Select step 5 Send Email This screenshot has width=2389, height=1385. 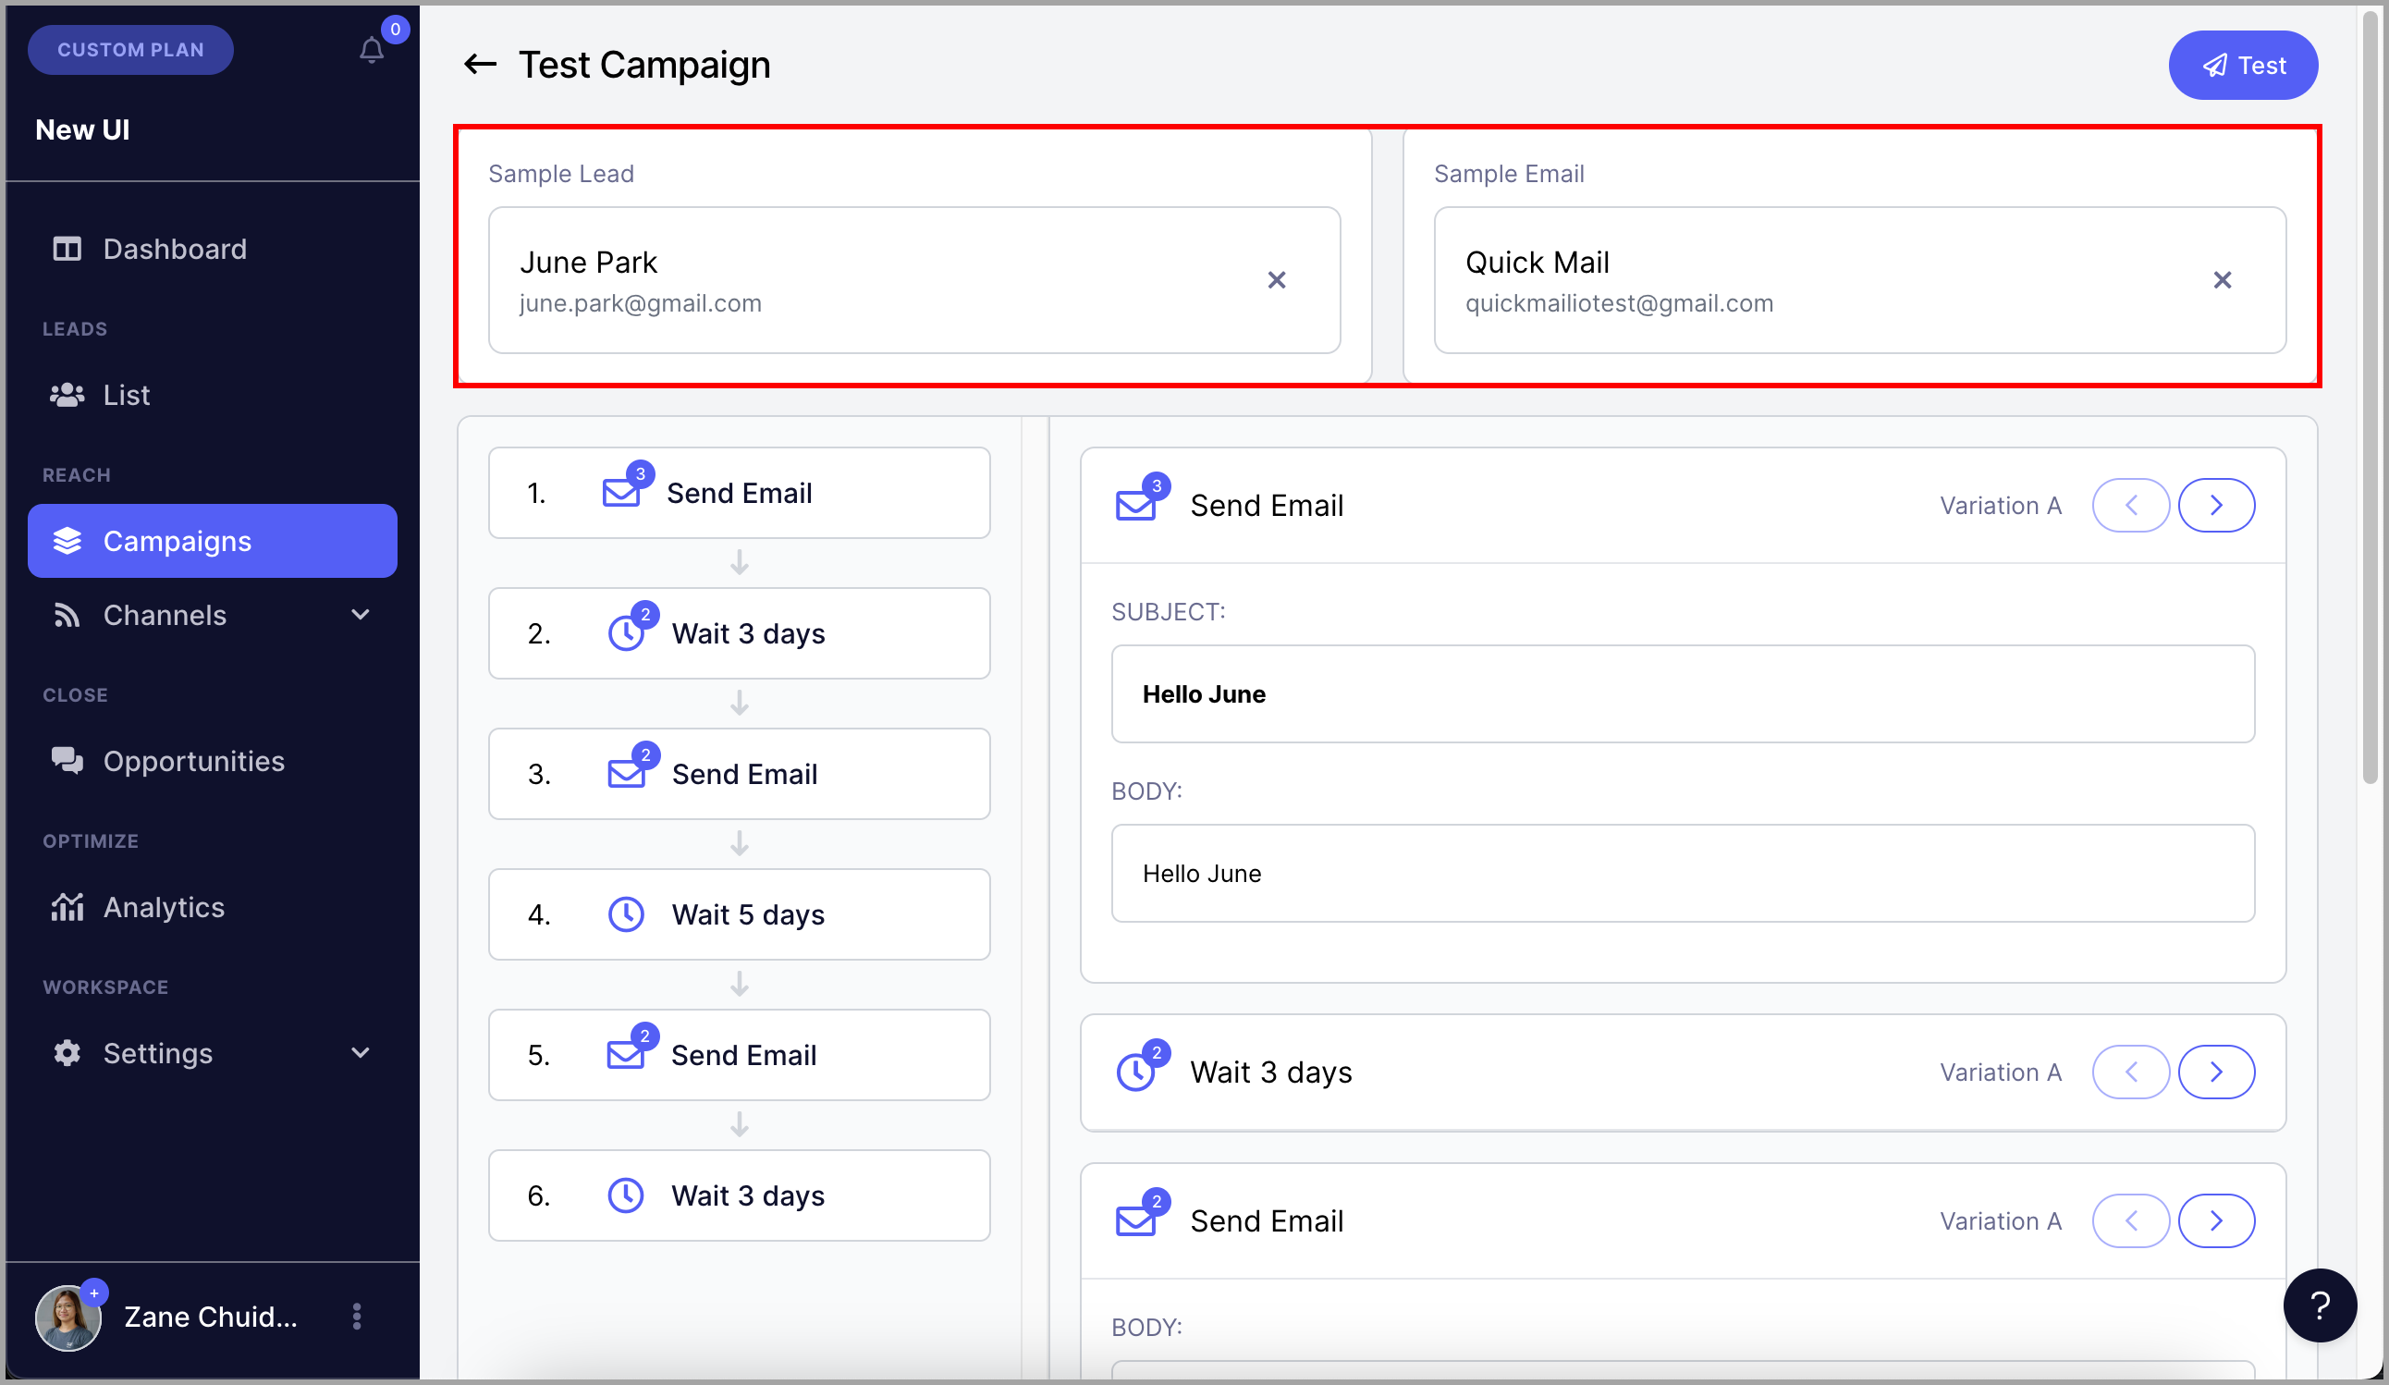pyautogui.click(x=740, y=1054)
